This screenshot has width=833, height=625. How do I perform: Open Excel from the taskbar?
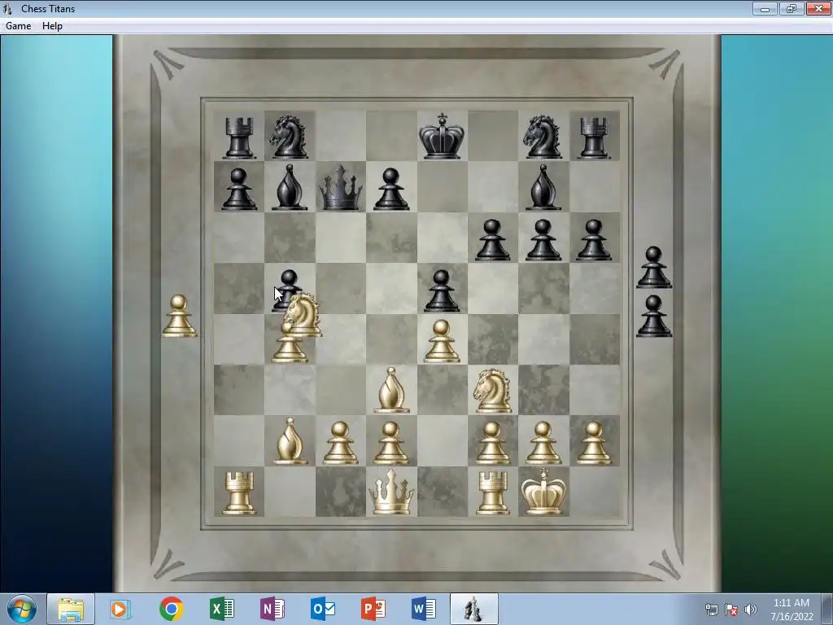(222, 609)
